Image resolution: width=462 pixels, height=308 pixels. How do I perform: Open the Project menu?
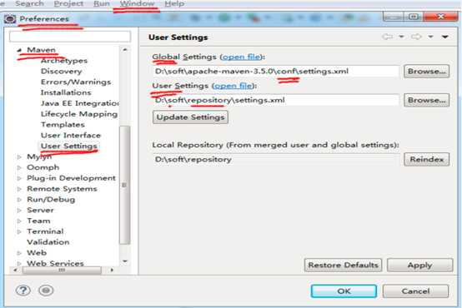[x=68, y=3]
